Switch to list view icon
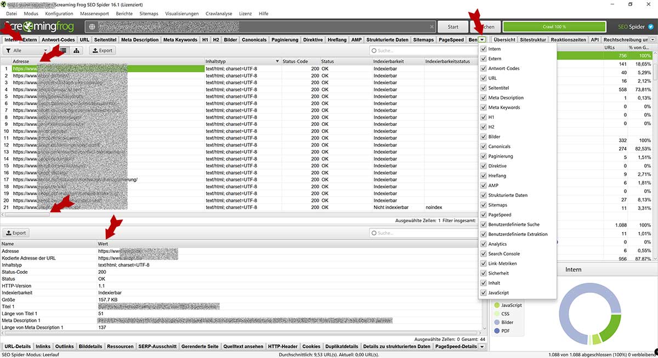The width and height of the screenshot is (658, 358). [64, 50]
